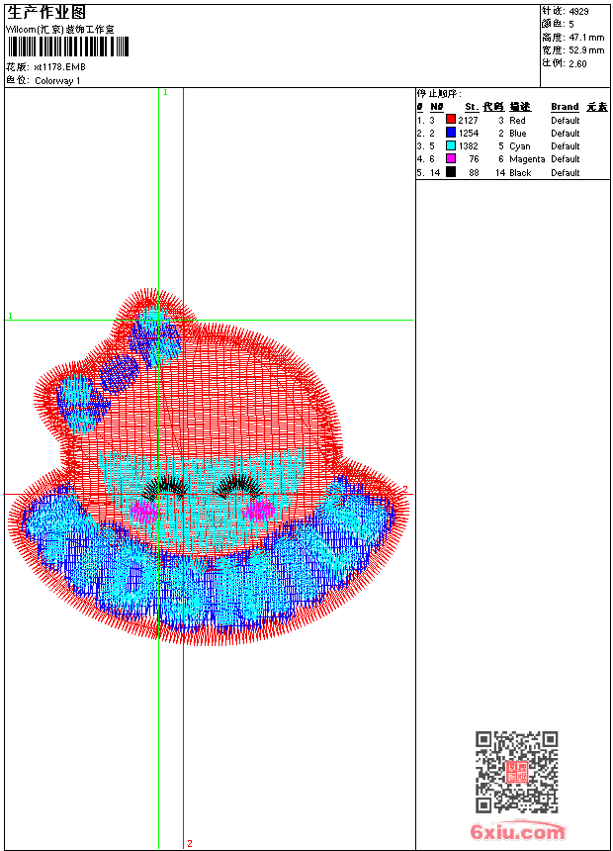Click the 生产作业图 worksheet title

click(46, 13)
